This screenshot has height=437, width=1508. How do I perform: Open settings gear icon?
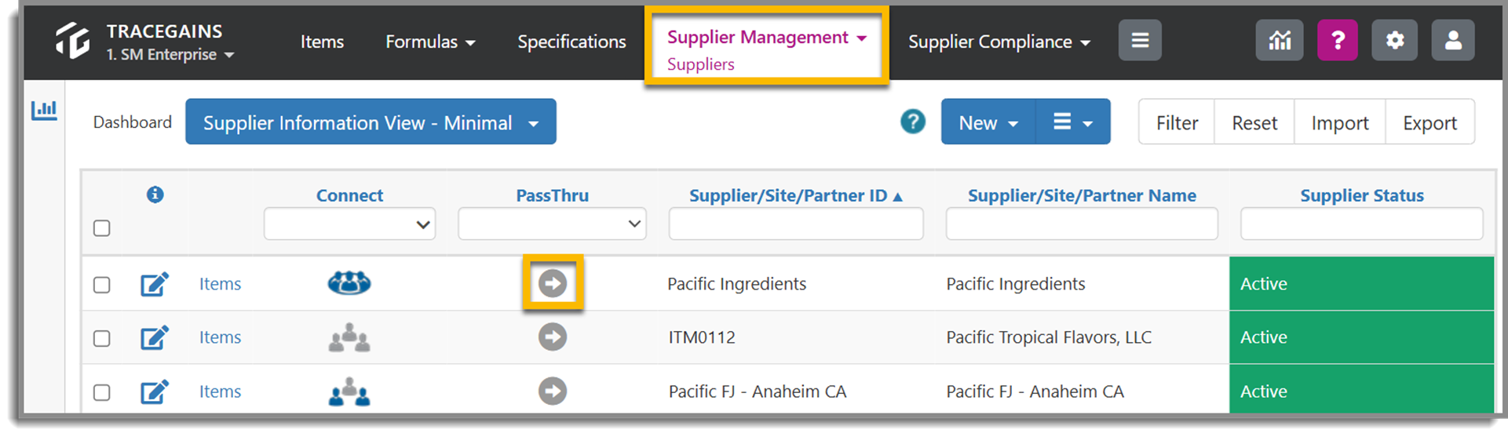click(1394, 40)
